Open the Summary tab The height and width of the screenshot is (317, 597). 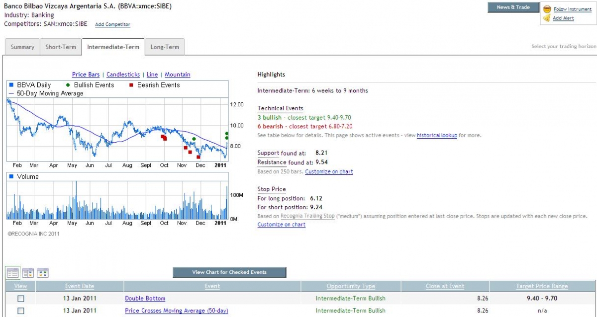(x=22, y=47)
